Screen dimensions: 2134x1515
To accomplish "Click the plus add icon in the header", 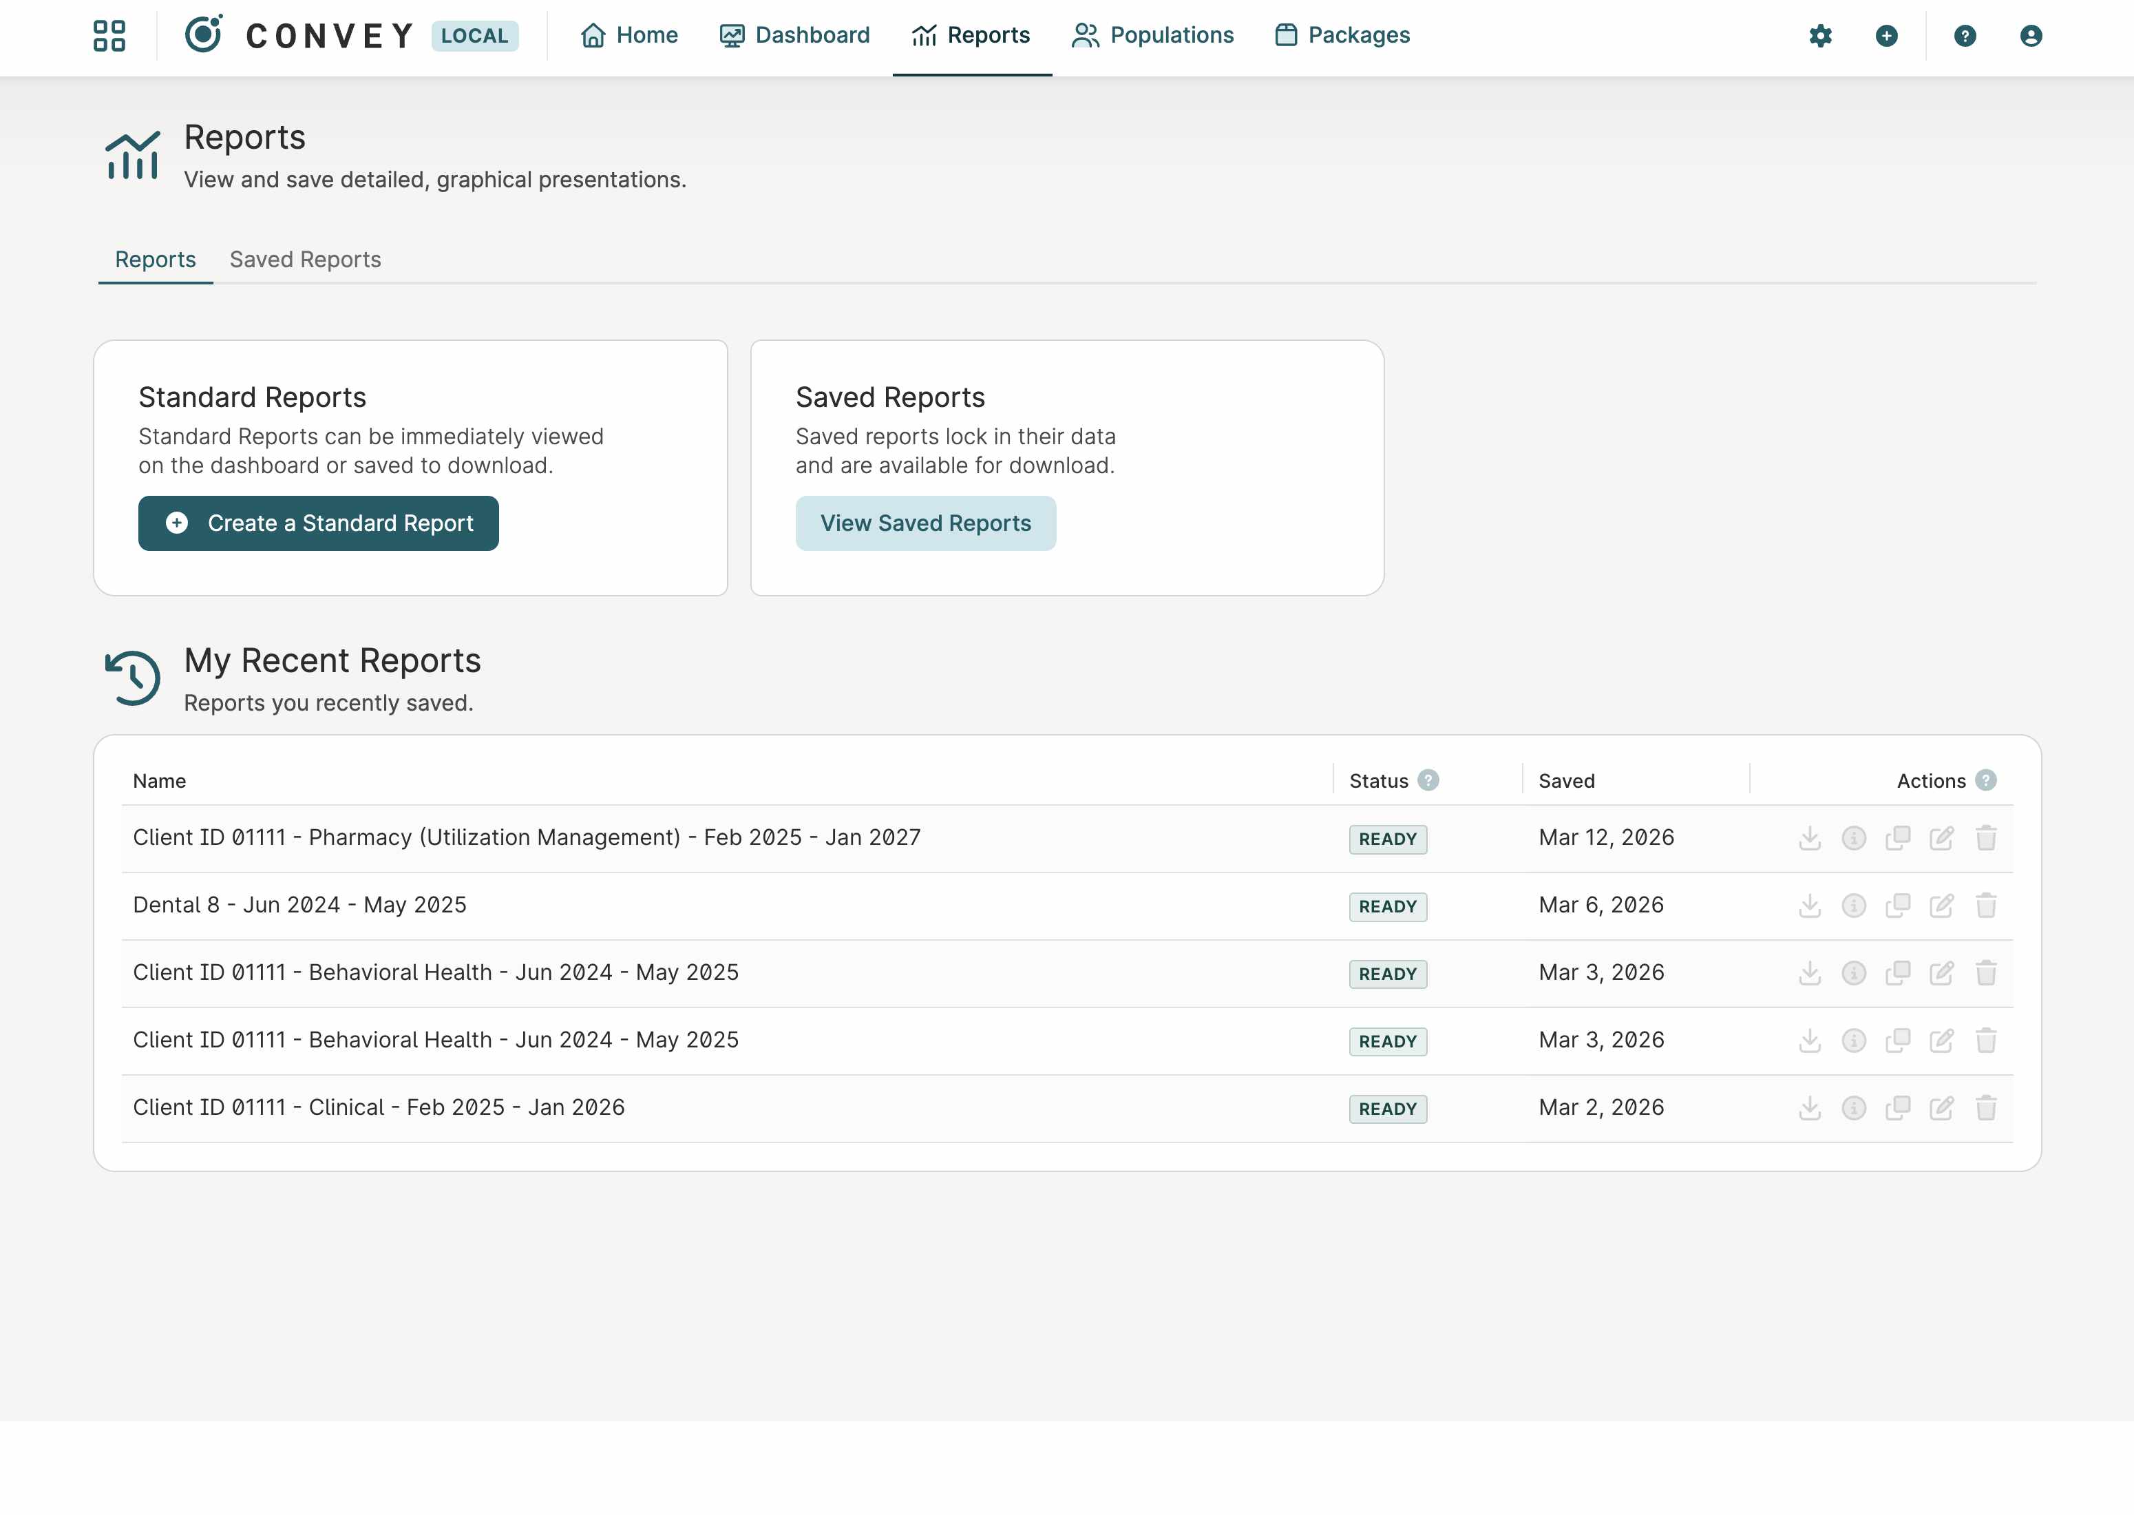I will (x=1886, y=35).
